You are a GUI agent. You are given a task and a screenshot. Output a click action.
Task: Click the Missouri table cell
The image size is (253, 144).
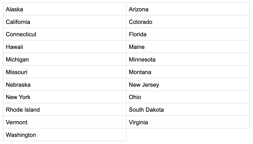tap(17, 72)
